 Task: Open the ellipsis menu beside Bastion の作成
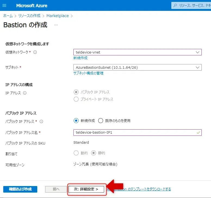[56, 25]
